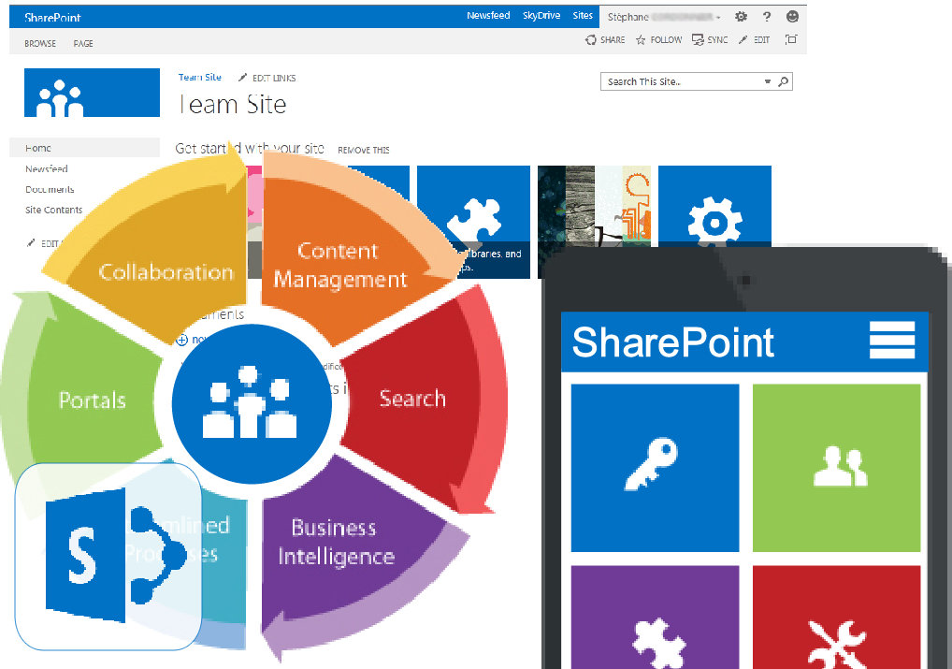Sync the site using the Sync icon

tap(699, 40)
